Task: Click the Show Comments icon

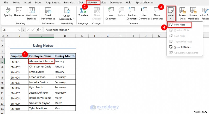Action: 157,10
